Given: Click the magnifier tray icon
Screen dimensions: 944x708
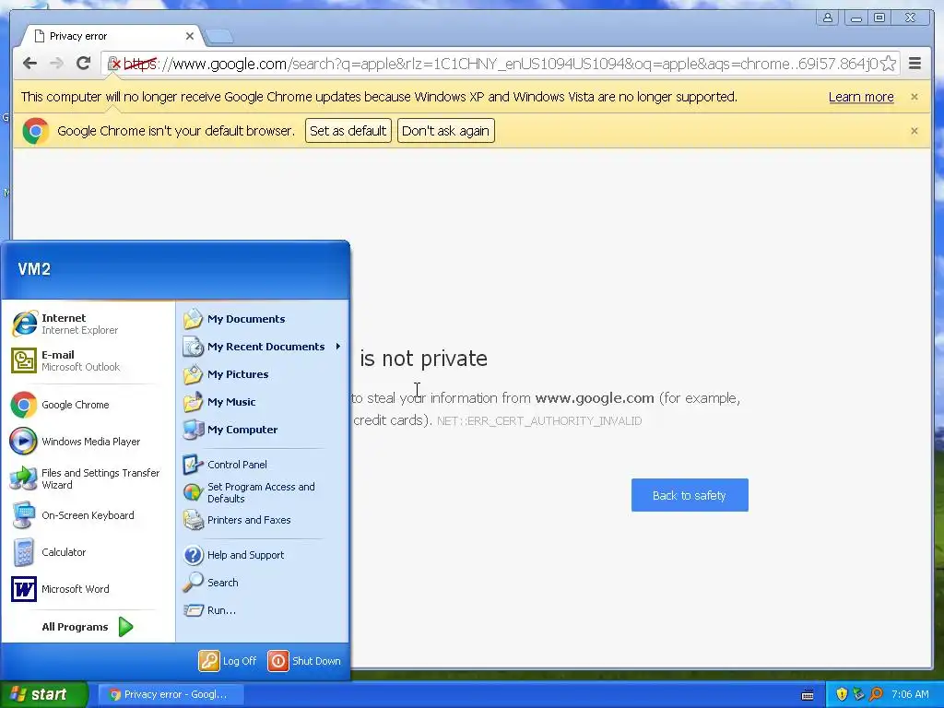Looking at the screenshot, I should tap(876, 694).
